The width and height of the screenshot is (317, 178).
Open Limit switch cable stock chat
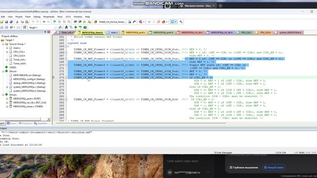(183, 161)
